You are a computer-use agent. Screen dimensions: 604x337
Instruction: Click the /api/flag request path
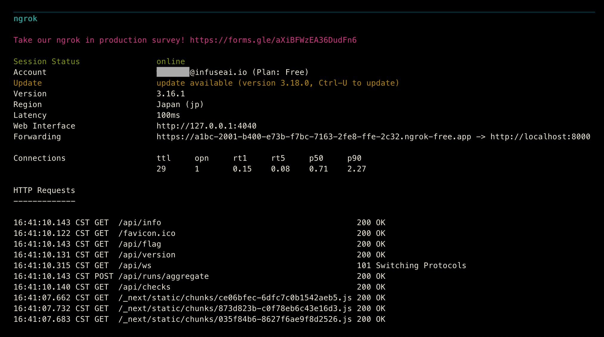click(140, 244)
